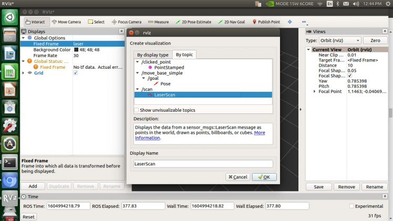Click the blue plus add-tool icon
Viewport: 393px width, 221px height.
(x=289, y=22)
